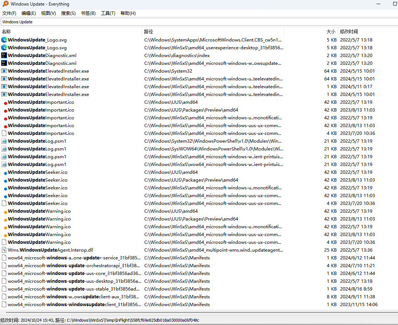The height and width of the screenshot is (325, 398).
Task: Click date cell 2024/5/11 0:17
Action: pyautogui.click(x=356, y=86)
